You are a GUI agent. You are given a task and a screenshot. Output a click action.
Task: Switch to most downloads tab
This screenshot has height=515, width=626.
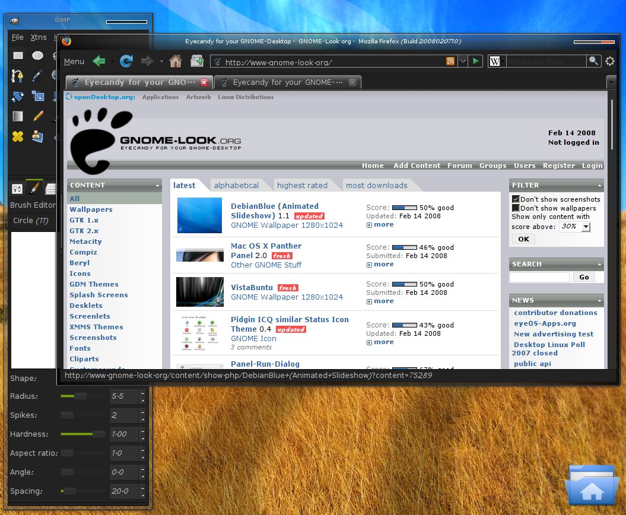(376, 185)
